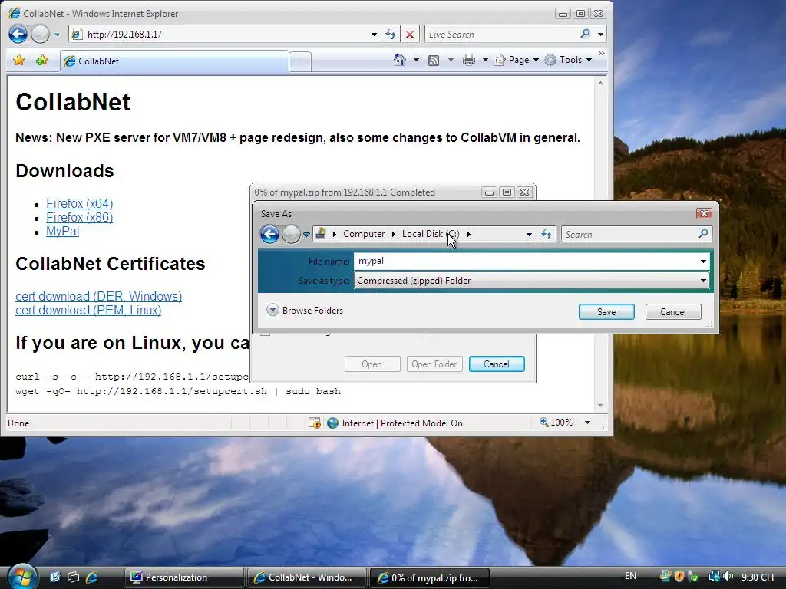Click the 9:30 CH taskbar clock
This screenshot has height=589, width=786.
point(758,577)
